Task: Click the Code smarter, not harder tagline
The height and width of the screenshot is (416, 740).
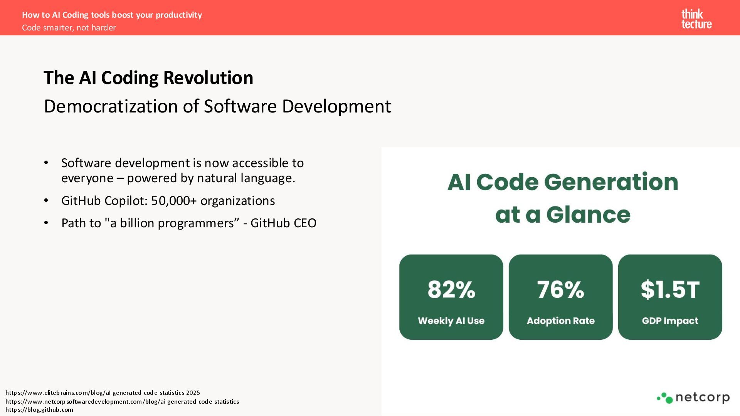Action: [x=69, y=28]
